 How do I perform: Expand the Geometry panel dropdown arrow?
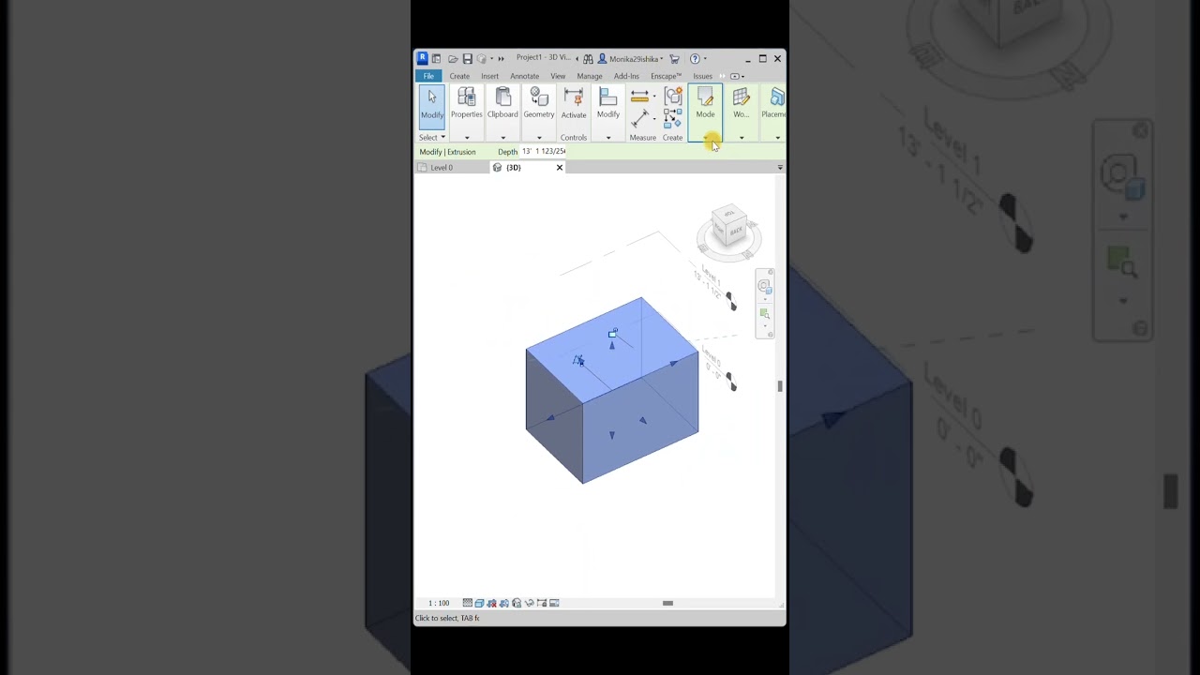pos(539,138)
